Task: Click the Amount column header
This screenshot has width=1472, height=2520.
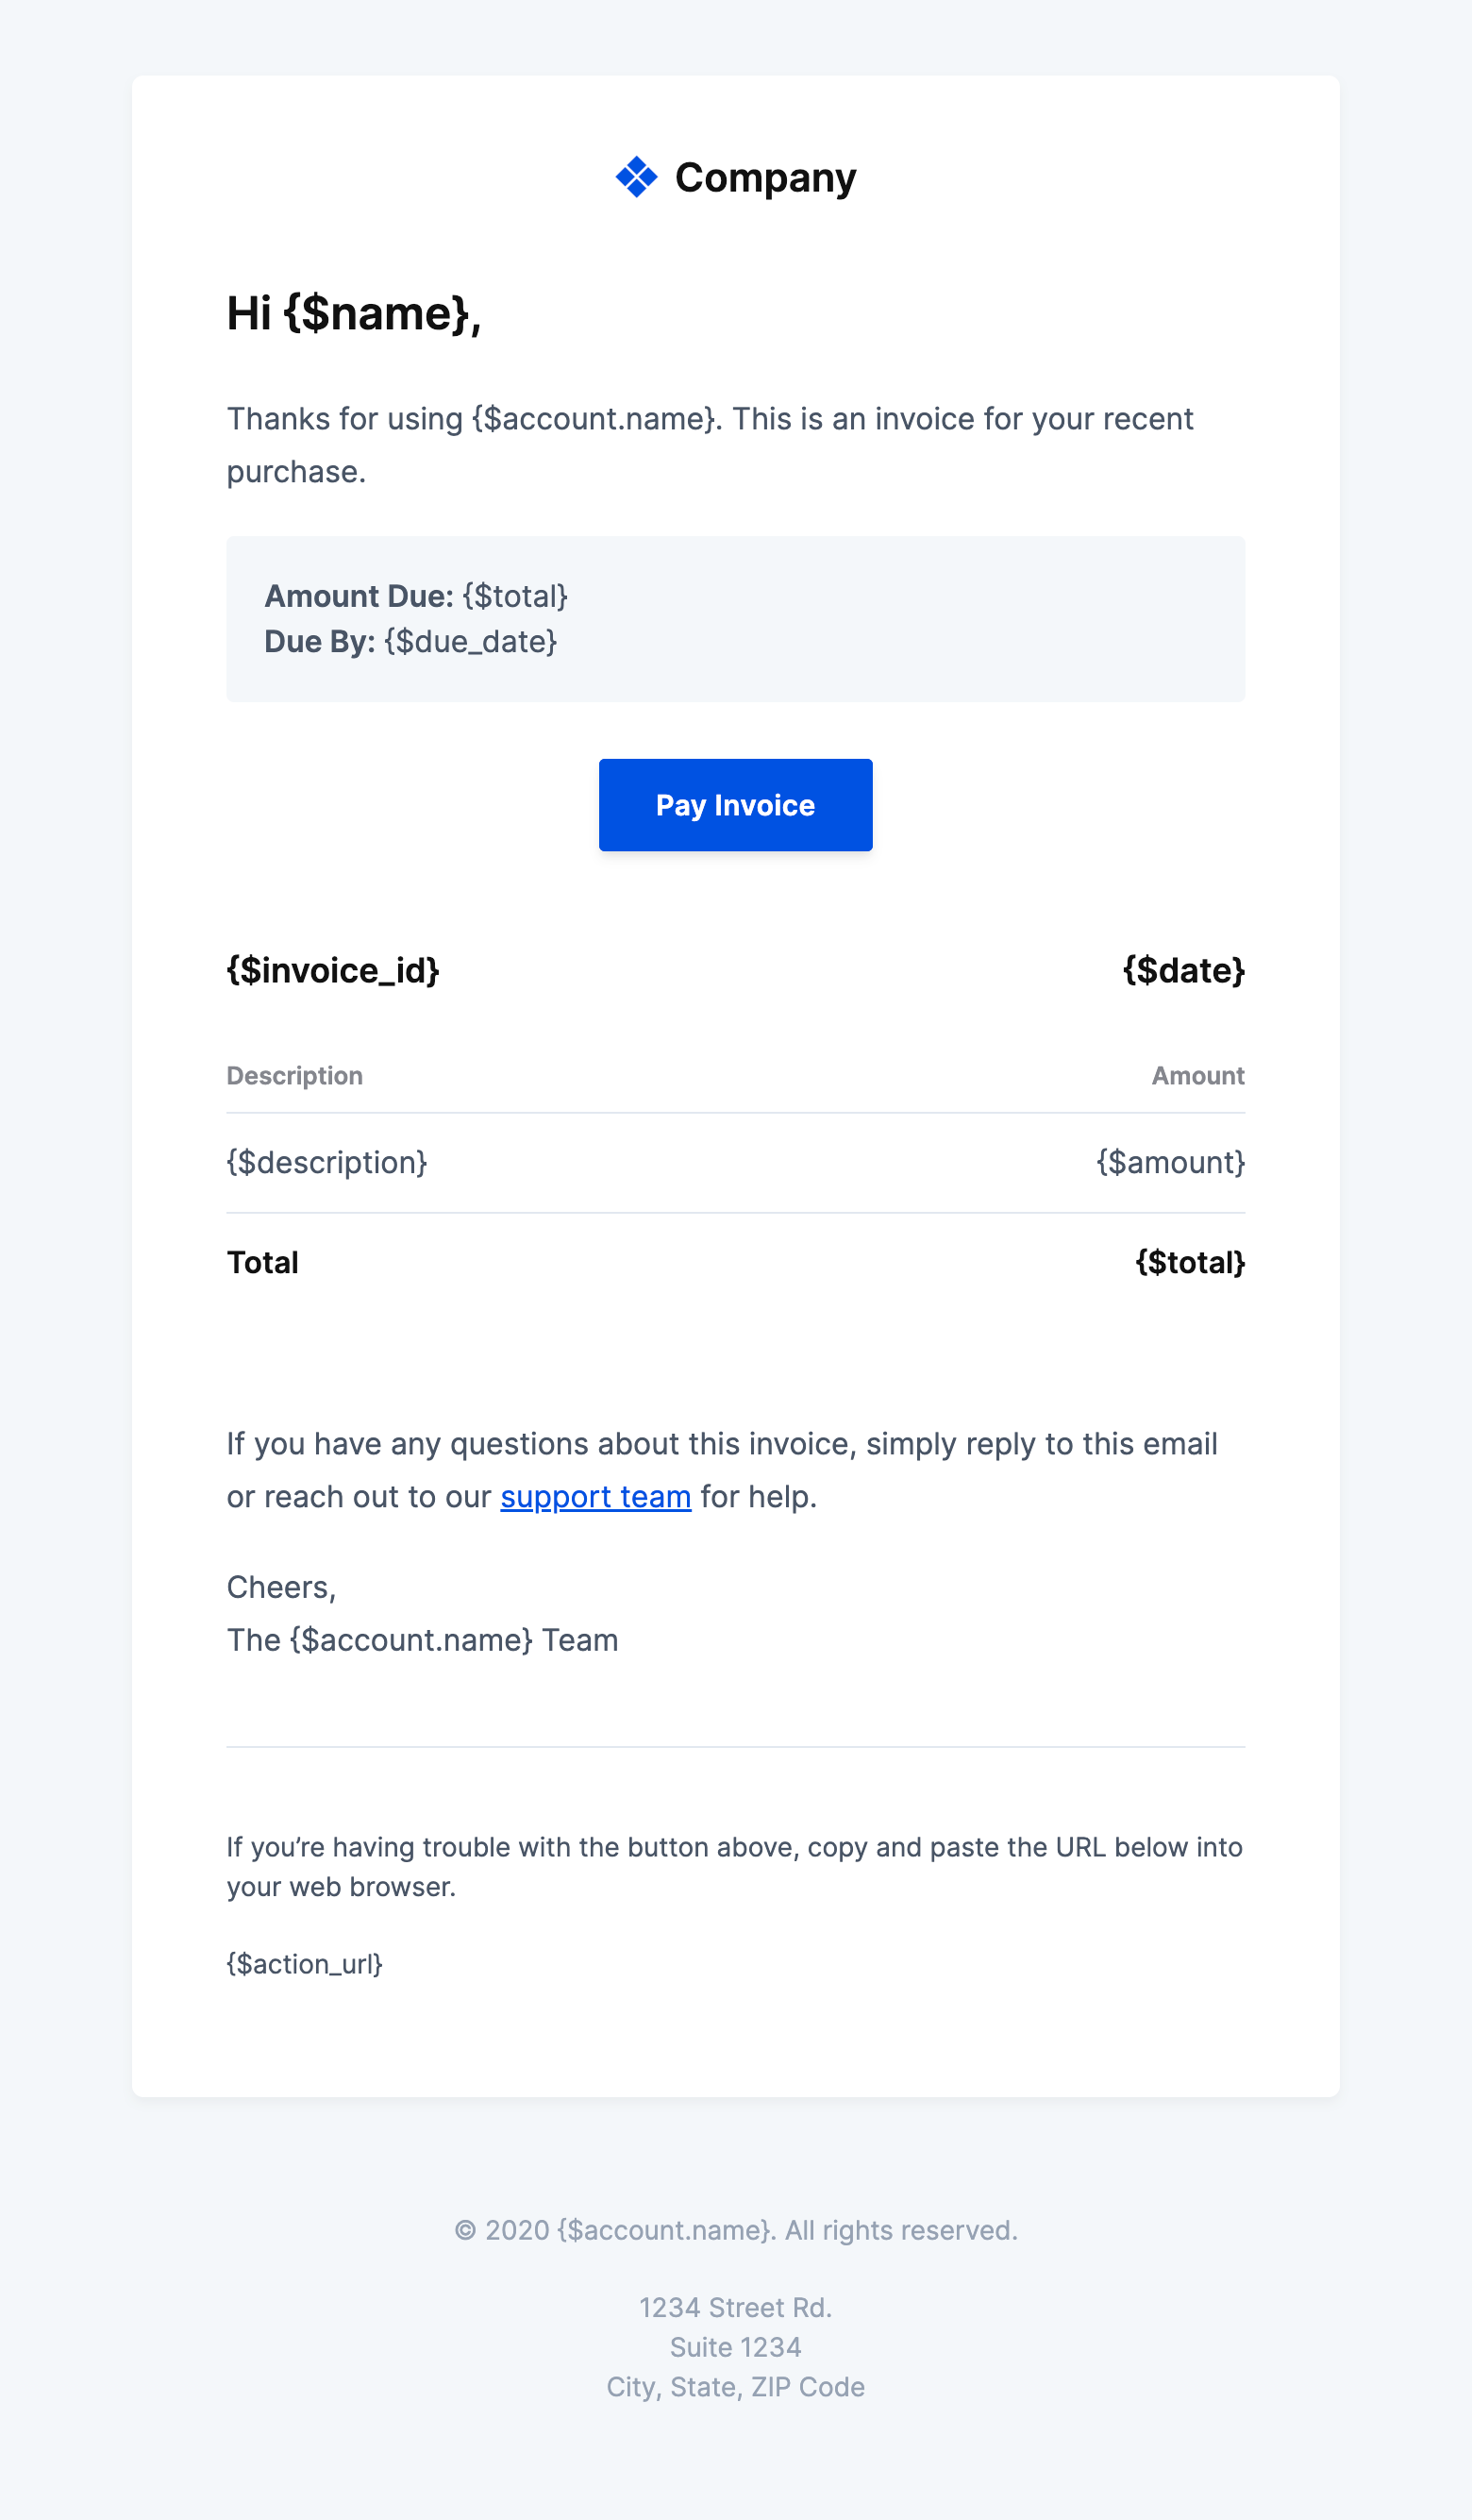Action: coord(1197,1076)
